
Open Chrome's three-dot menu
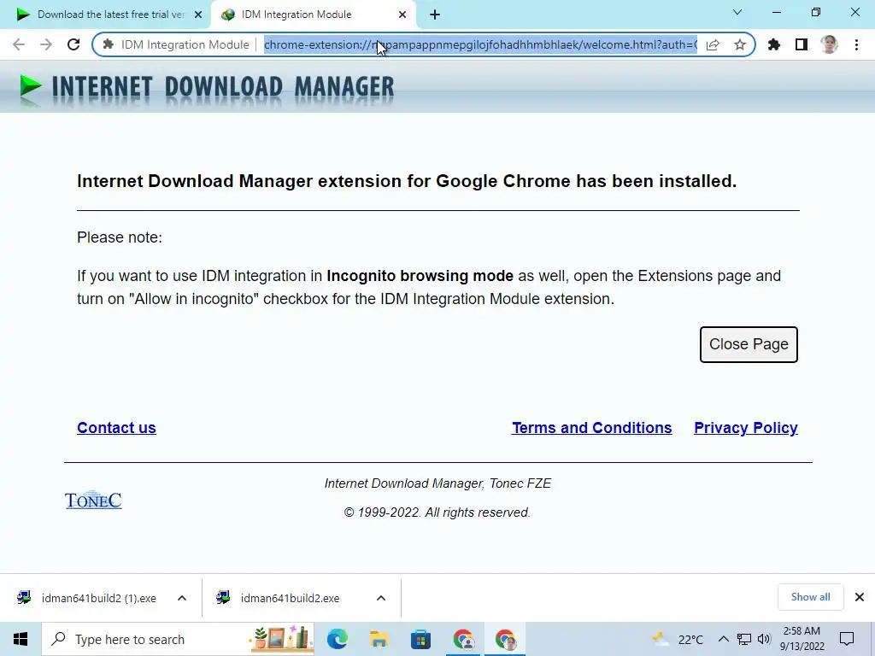click(x=856, y=44)
